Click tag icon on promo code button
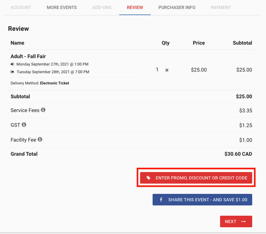Image resolution: width=266 pixels, height=234 pixels. (148, 178)
